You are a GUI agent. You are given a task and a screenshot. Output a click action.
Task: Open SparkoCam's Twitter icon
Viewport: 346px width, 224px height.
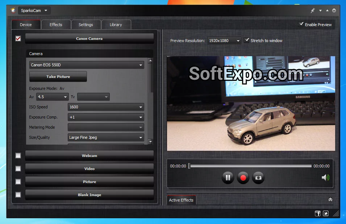click(326, 213)
